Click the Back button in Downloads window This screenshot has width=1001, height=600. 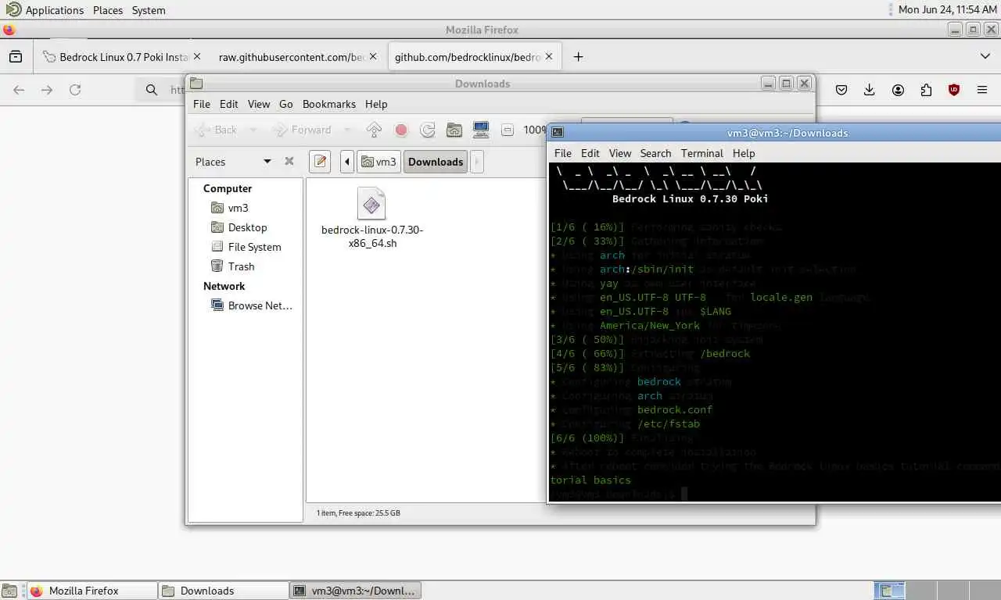(217, 130)
